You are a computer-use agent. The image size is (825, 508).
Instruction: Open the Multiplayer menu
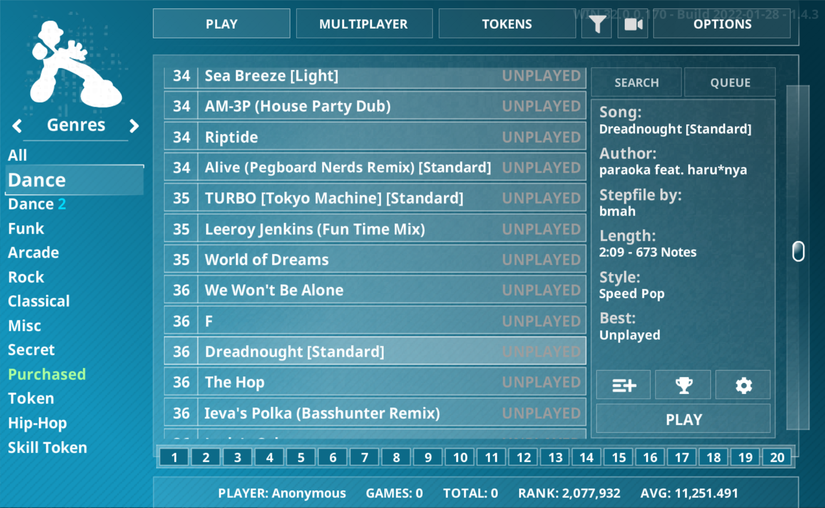[363, 24]
